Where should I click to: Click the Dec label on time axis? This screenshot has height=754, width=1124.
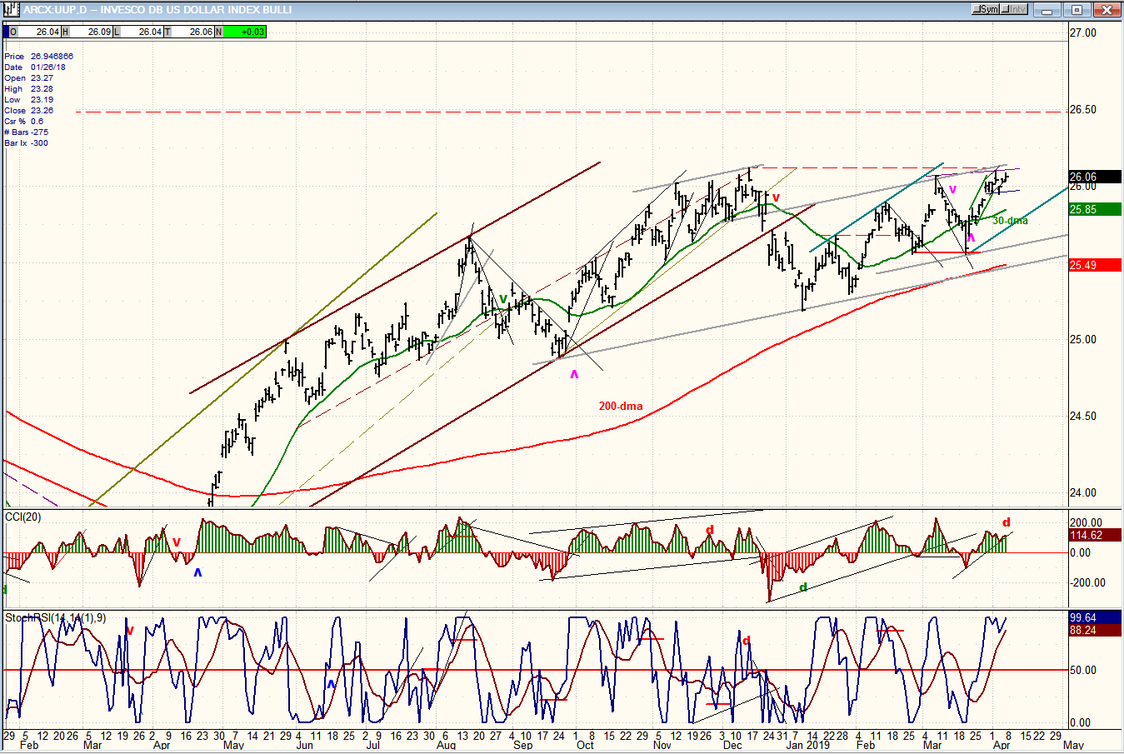pos(732,745)
